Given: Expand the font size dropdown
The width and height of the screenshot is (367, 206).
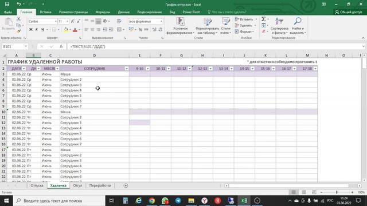Looking at the screenshot, I should tap(67, 21).
